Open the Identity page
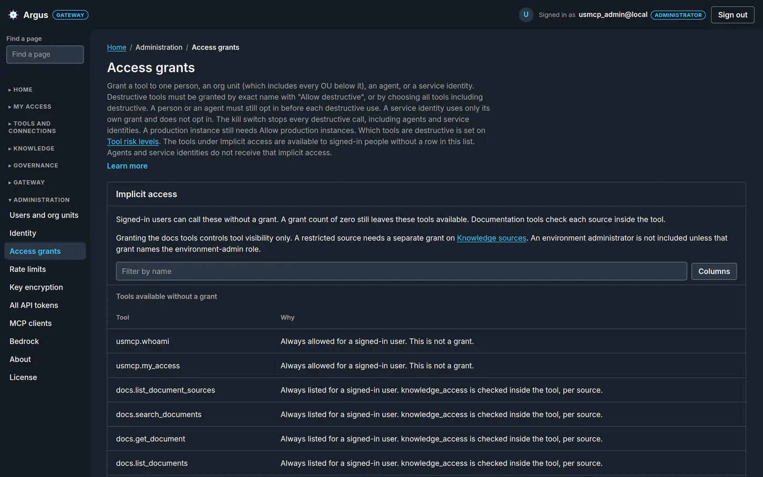The height and width of the screenshot is (477, 763). click(x=45, y=233)
